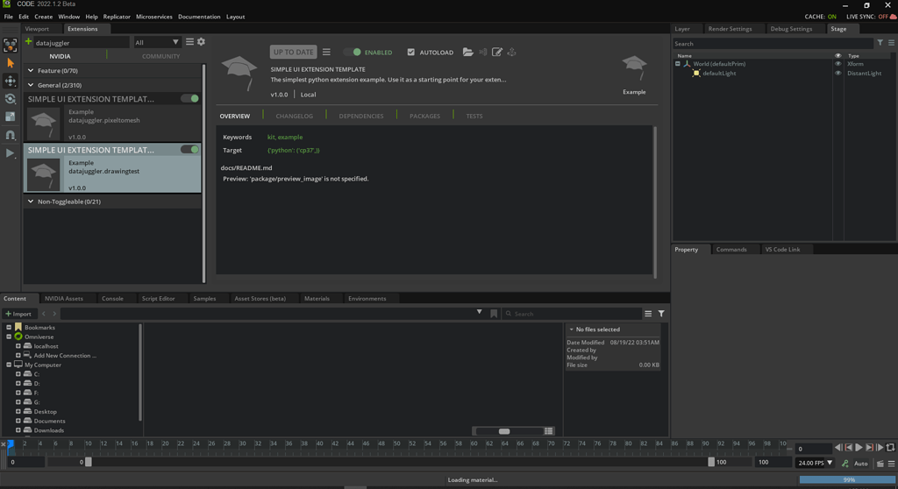The width and height of the screenshot is (898, 489).
Task: Click the edit extension pencil icon
Action: 497,53
